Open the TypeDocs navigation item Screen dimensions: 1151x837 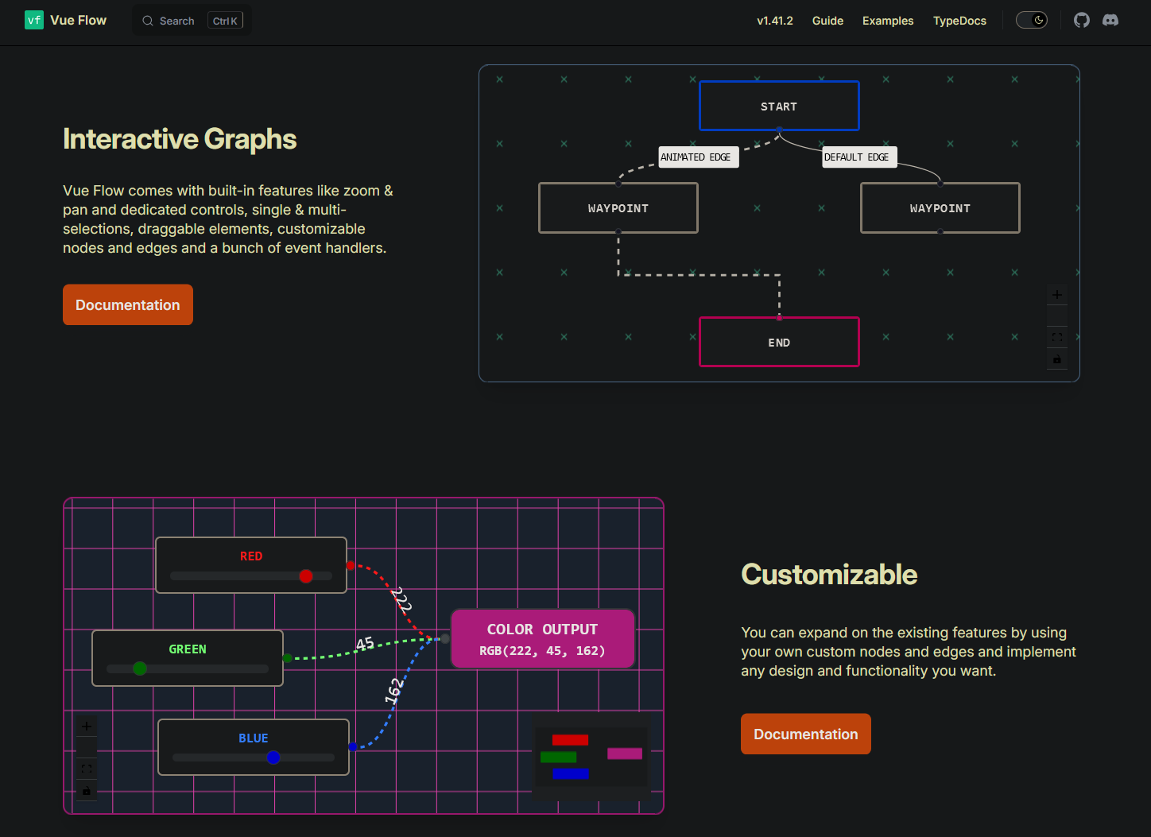click(959, 21)
